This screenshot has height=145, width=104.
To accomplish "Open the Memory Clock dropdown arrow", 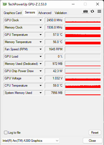I will pos(40,27).
